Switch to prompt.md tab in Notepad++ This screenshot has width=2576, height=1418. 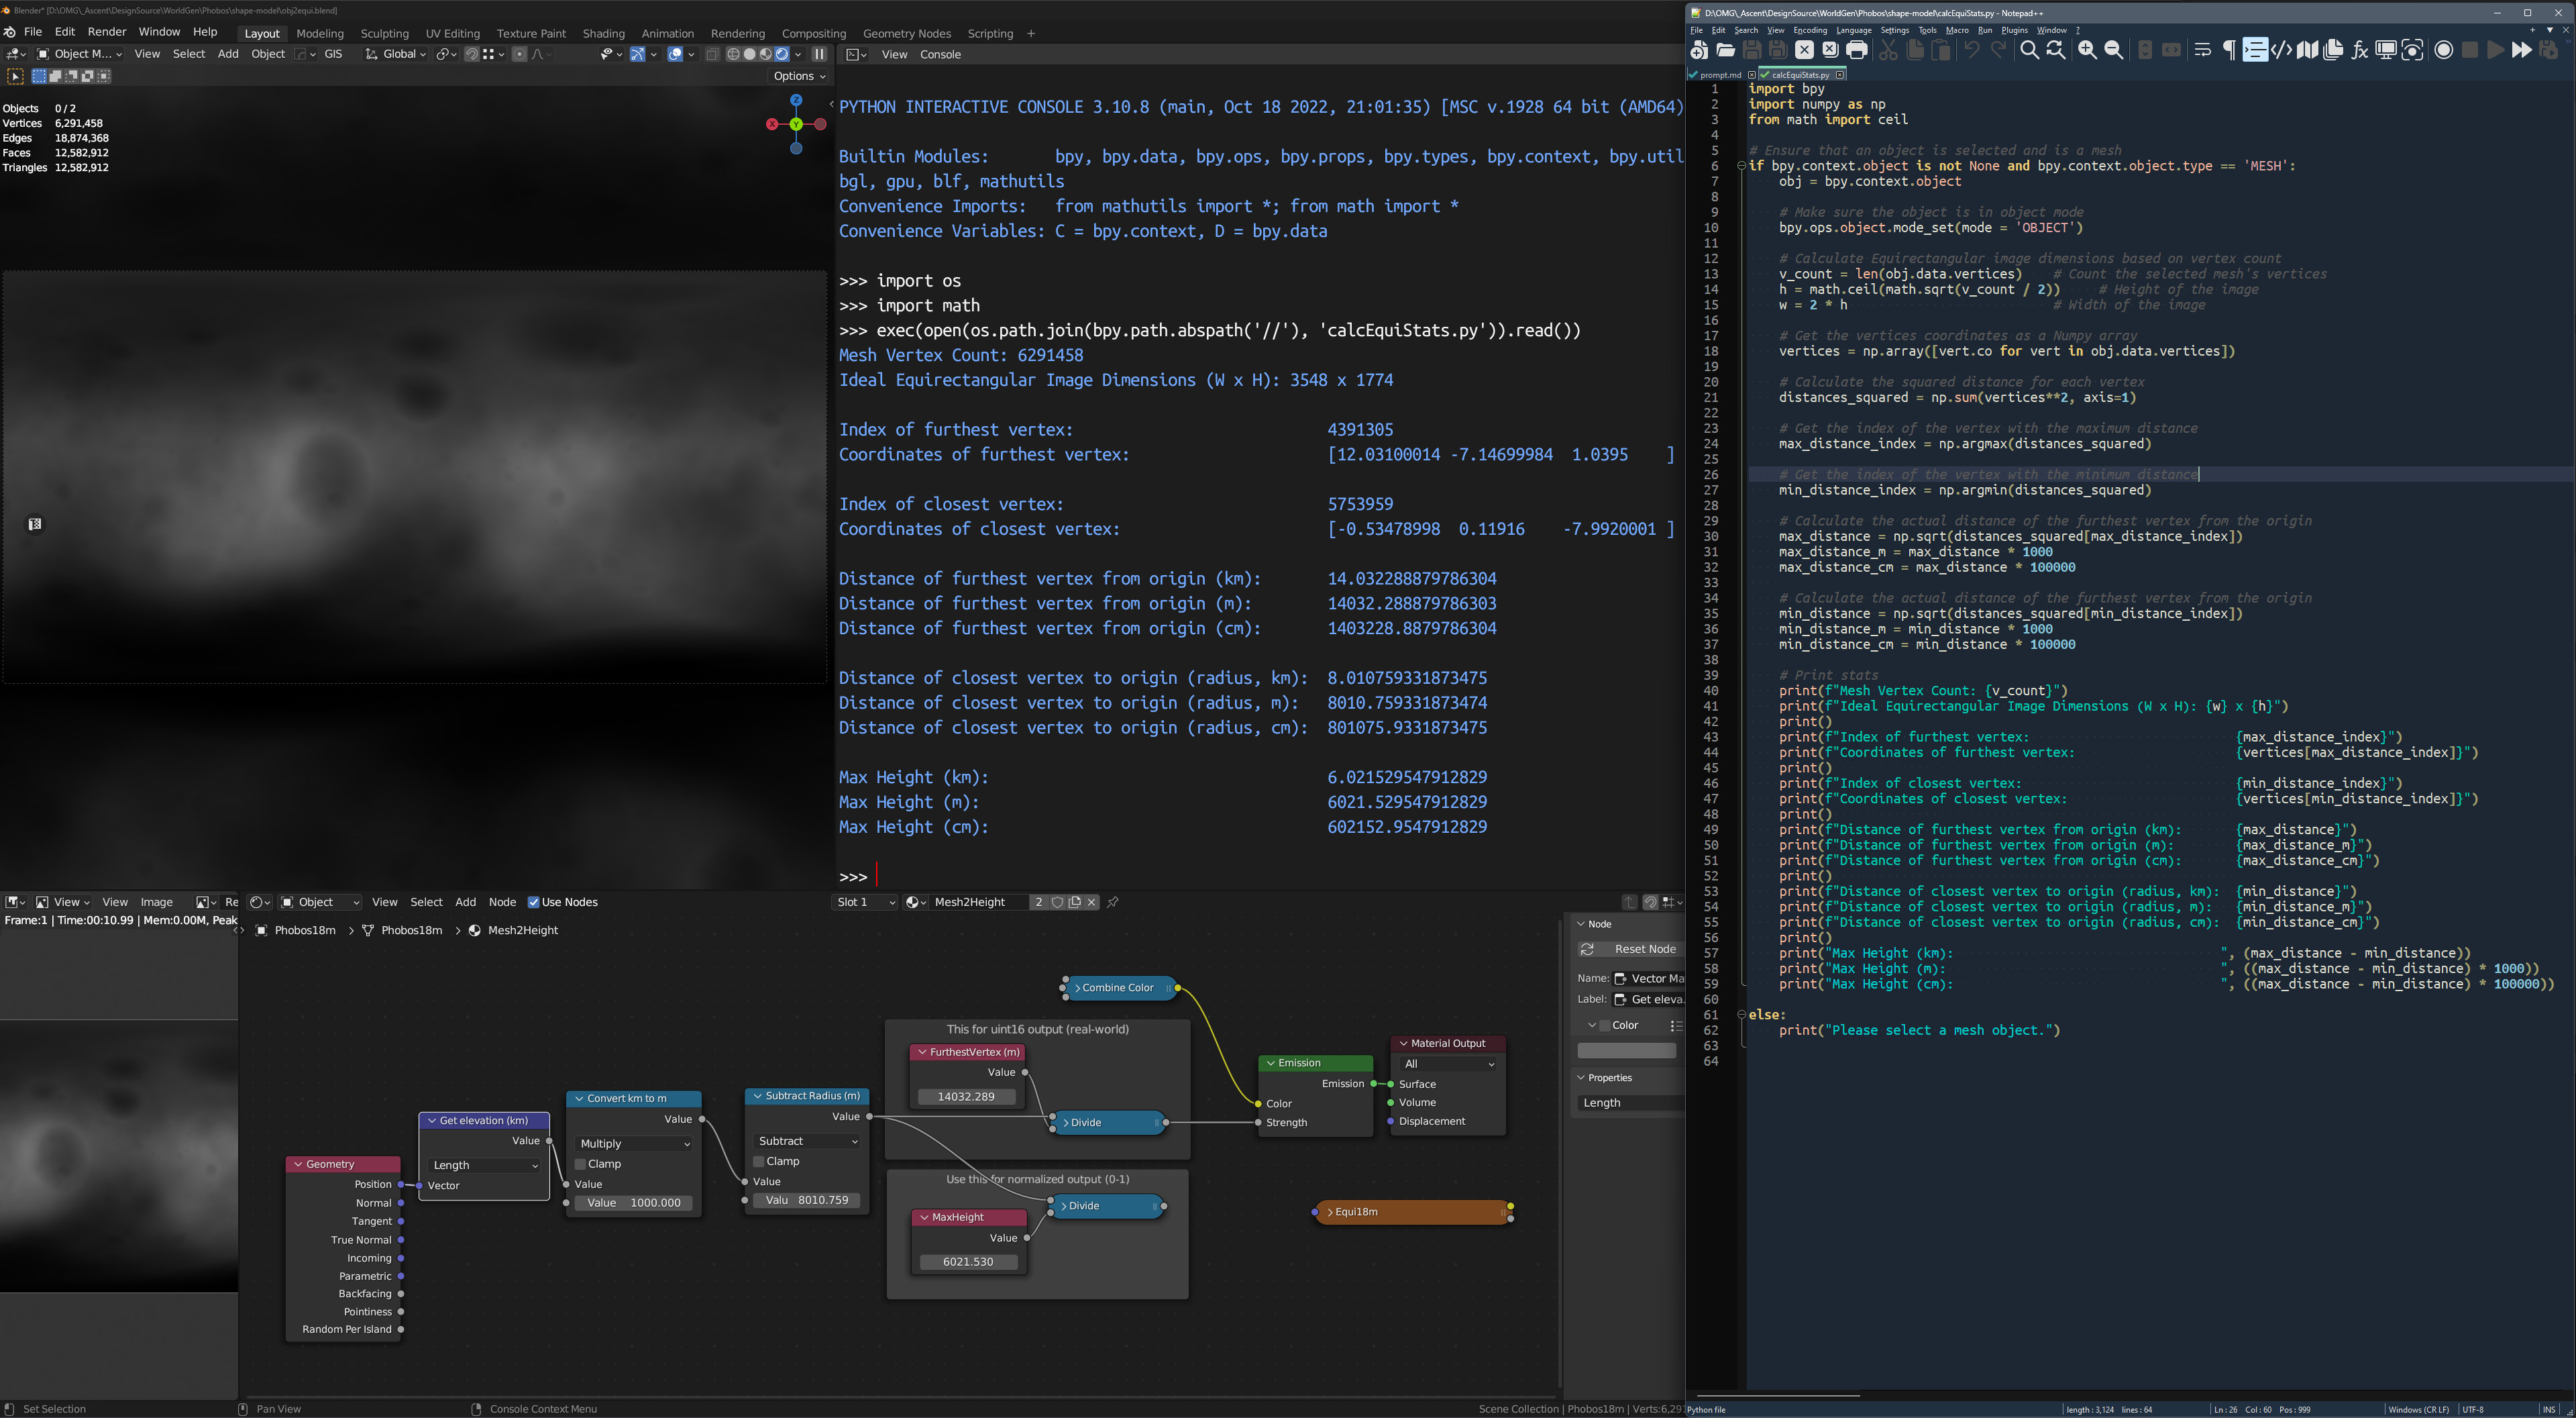1720,74
